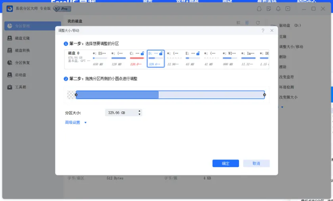Click the help question mark in dialog
This screenshot has height=201, width=333.
tap(263, 31)
